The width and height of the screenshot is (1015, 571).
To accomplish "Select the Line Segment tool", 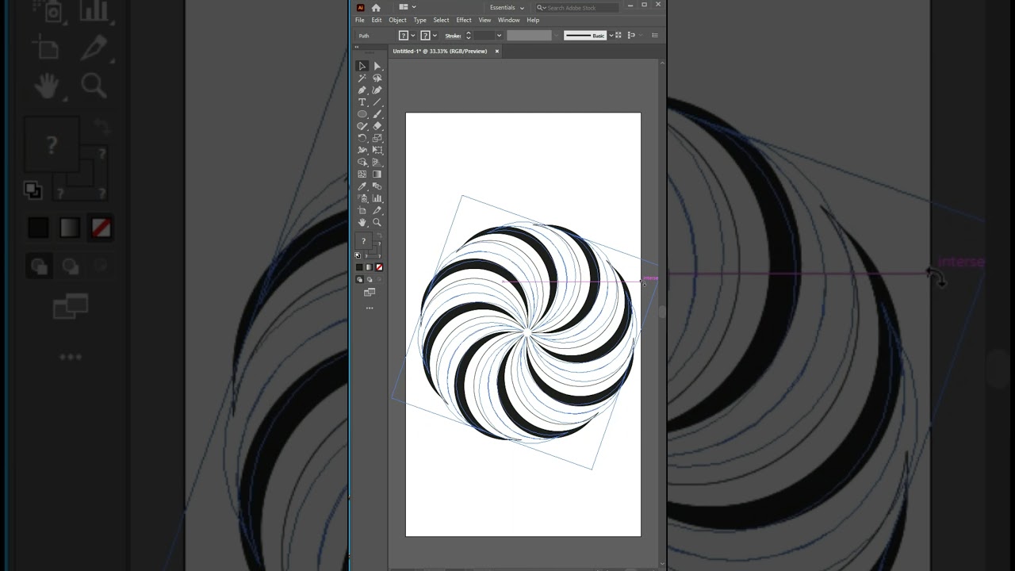I will (377, 102).
